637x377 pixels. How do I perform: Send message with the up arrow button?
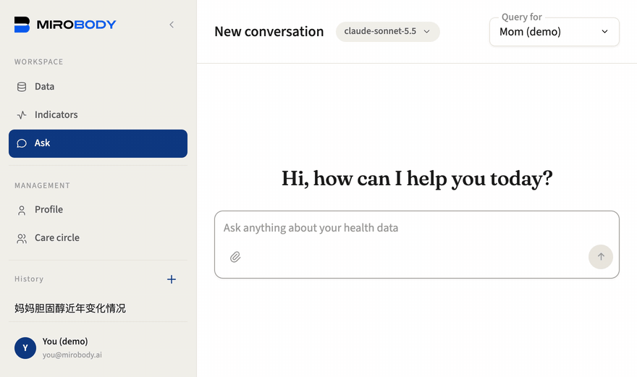click(600, 257)
